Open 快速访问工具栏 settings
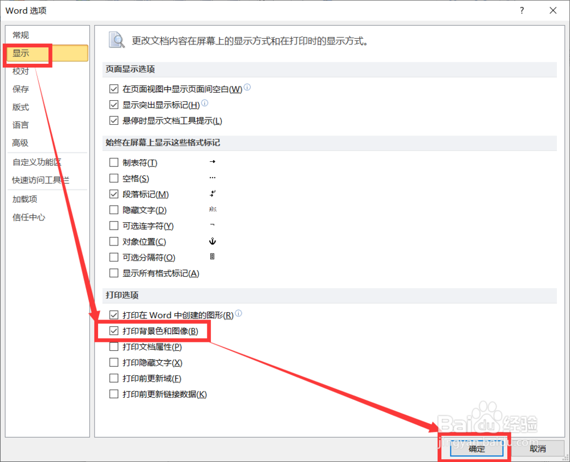The height and width of the screenshot is (462, 570). [x=40, y=180]
